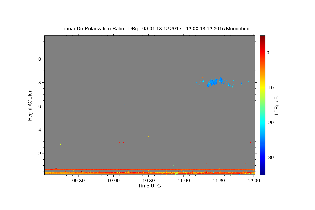315x210 pixels.
Task: Click the 11:00 time tick label
Action: [183, 181]
